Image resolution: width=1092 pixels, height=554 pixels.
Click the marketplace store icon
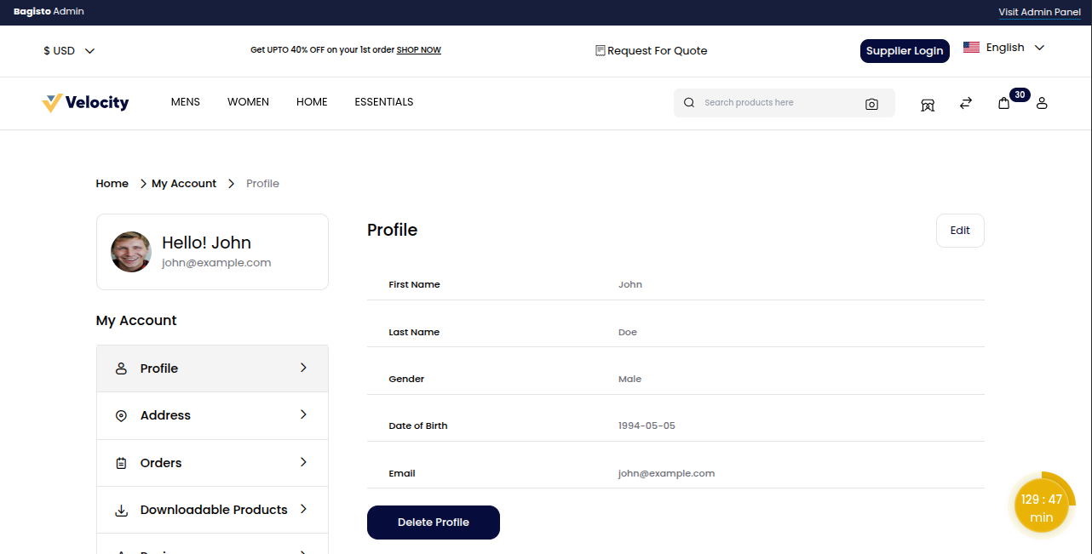[x=927, y=103]
